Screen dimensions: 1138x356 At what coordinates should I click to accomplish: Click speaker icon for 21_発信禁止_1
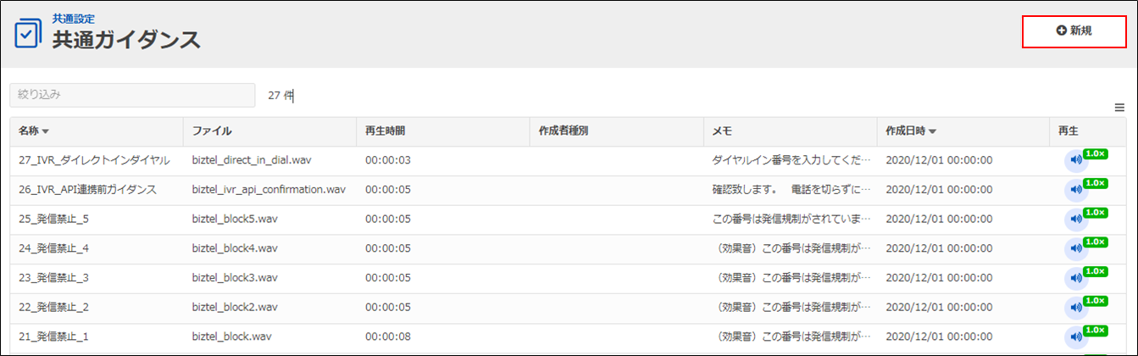click(1076, 337)
